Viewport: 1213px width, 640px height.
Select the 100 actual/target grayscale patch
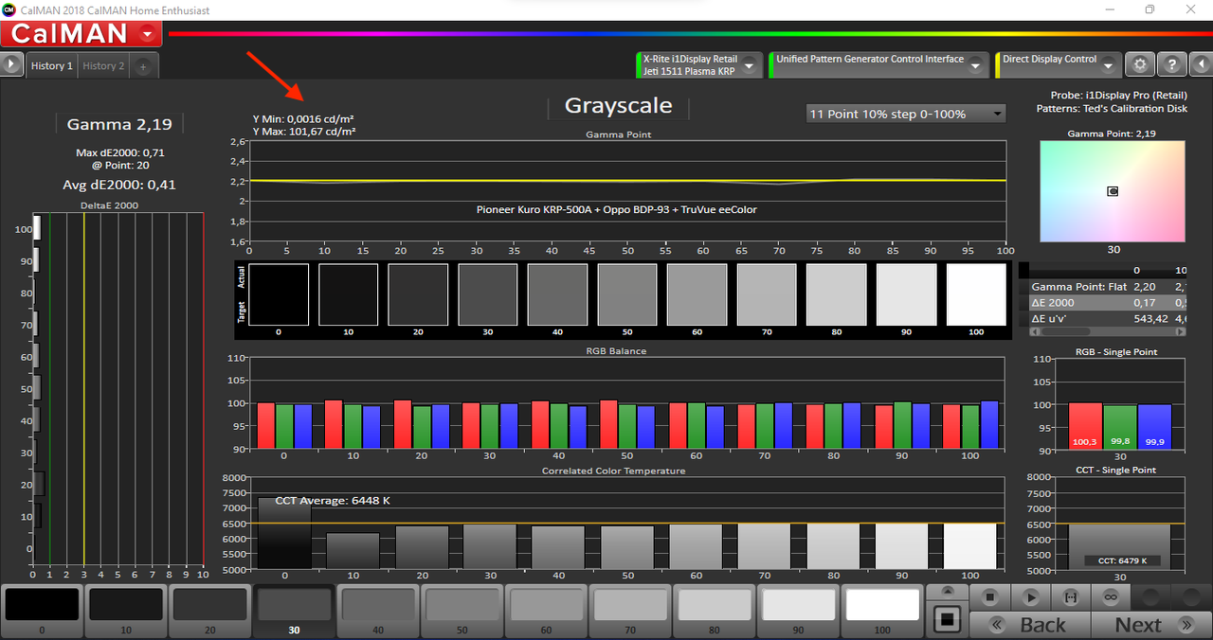(976, 294)
